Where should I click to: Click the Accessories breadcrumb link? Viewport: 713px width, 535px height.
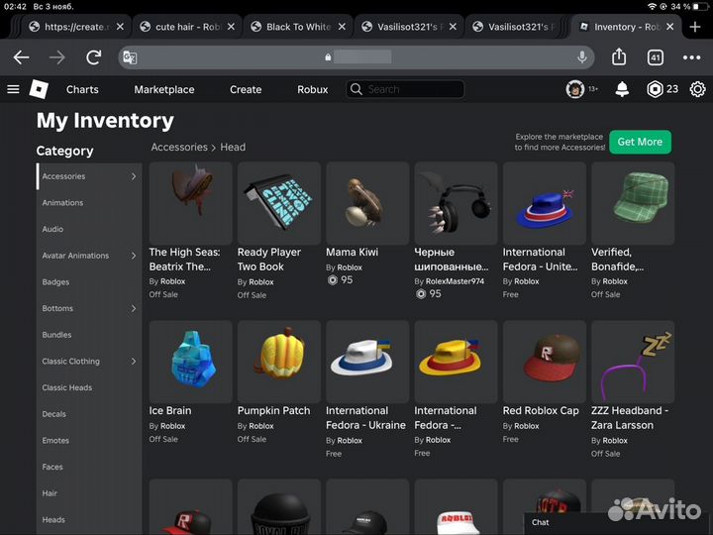point(179,147)
